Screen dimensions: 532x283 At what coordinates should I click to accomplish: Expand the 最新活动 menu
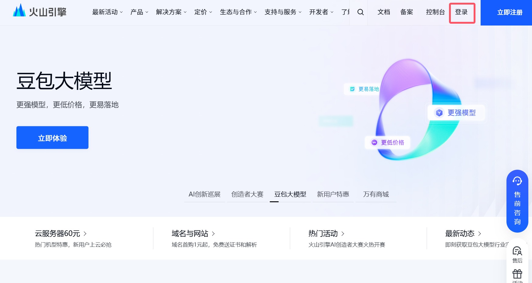[x=107, y=12]
